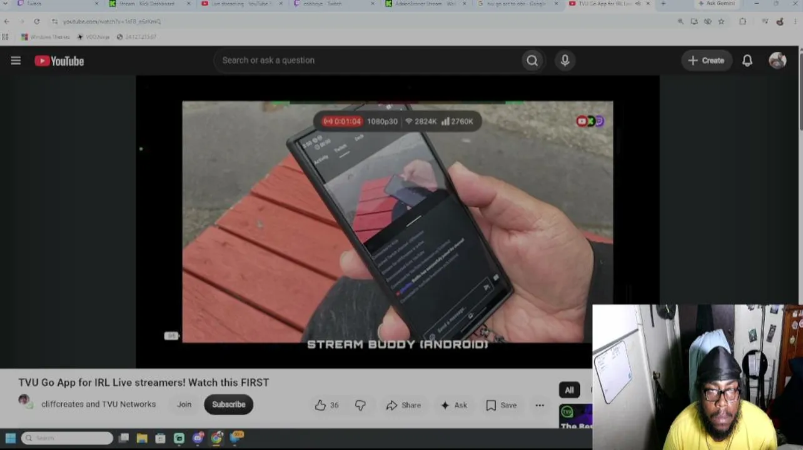Click the video title text
The image size is (803, 450).
(144, 382)
